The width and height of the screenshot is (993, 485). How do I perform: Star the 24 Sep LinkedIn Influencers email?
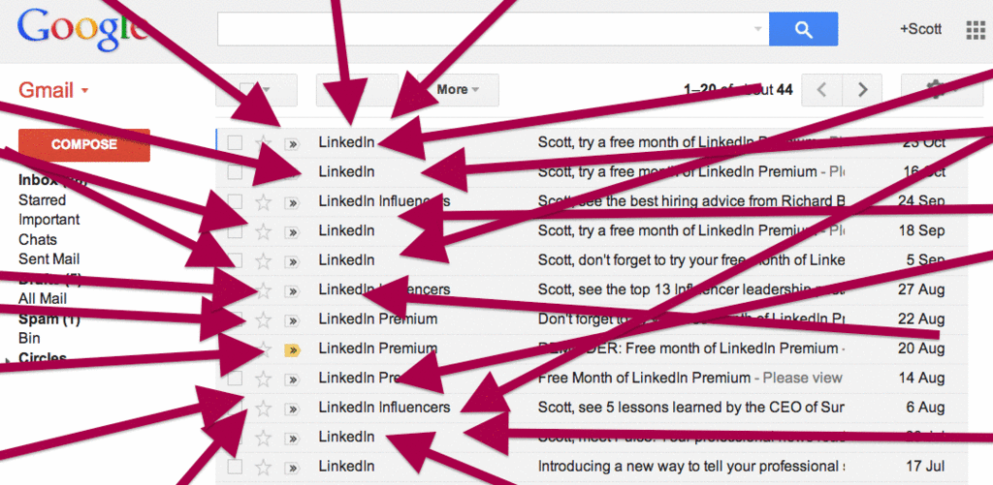(263, 201)
